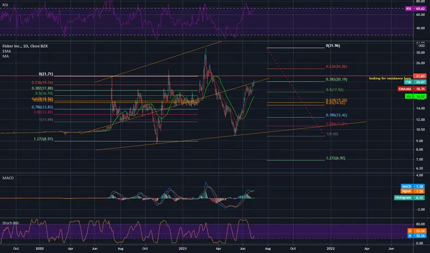Click the 2022 marker on time axis

pos(330,248)
